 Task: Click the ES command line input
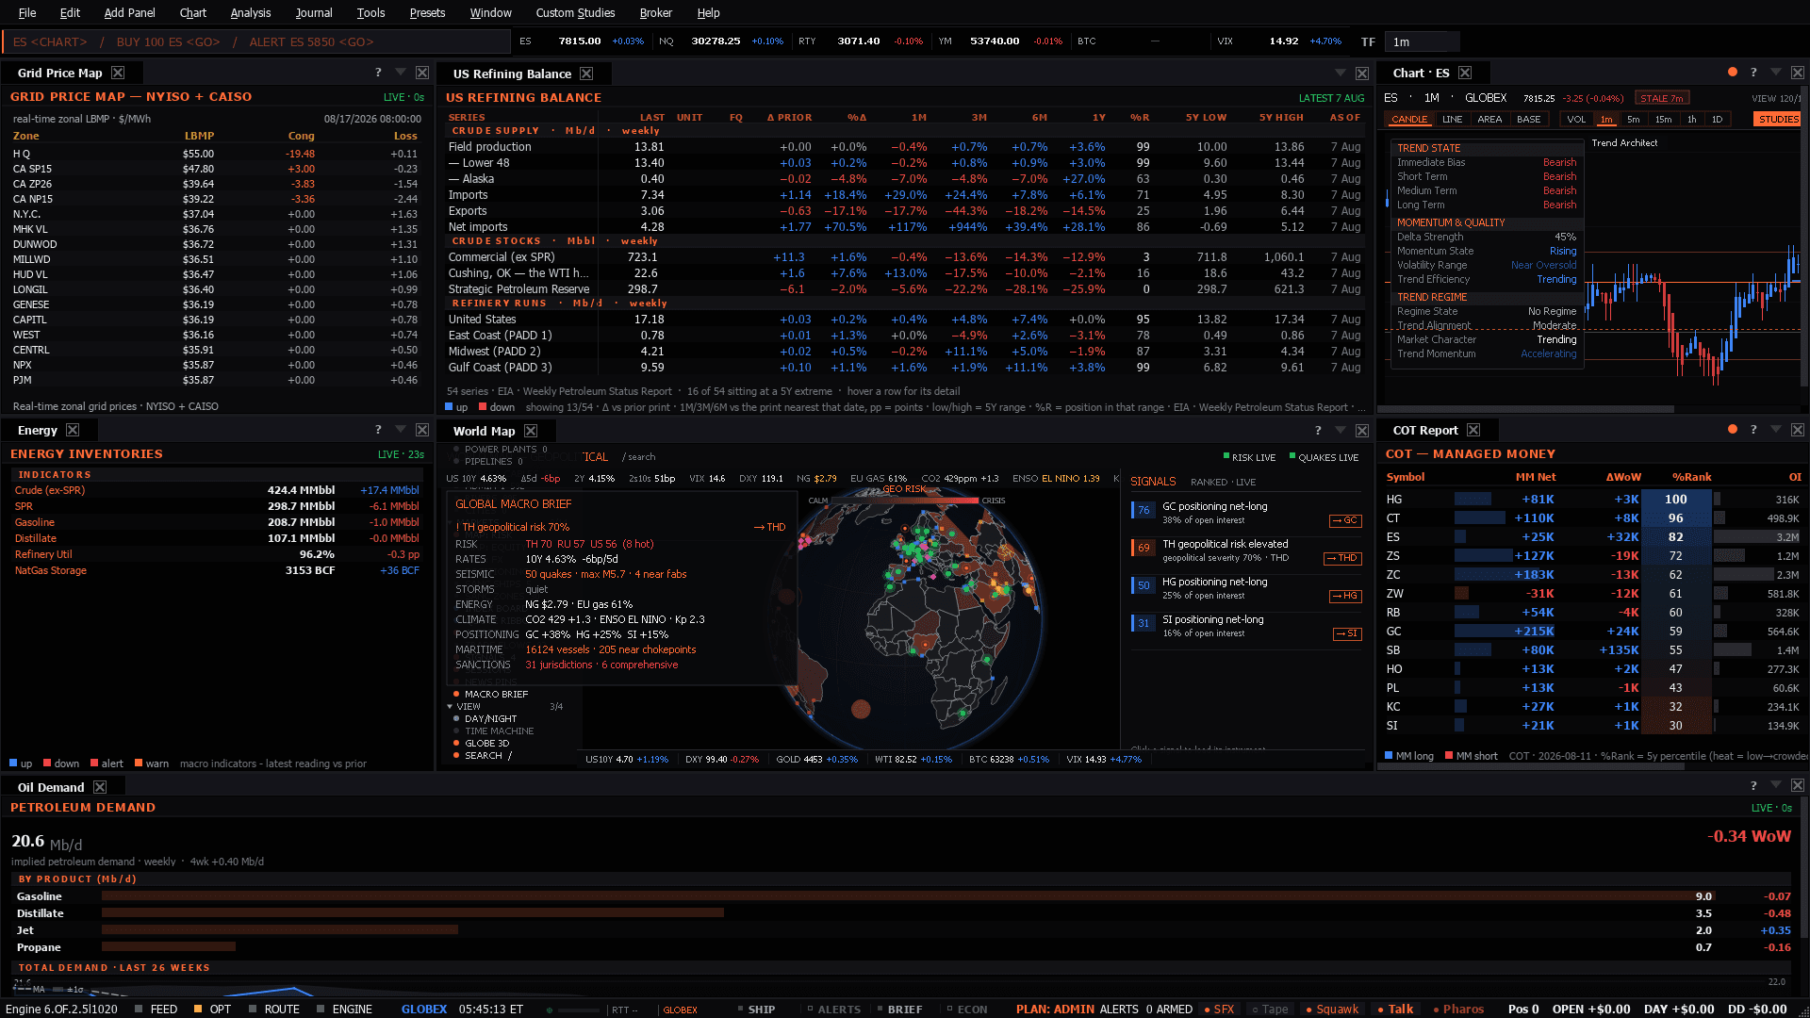pyautogui.click(x=256, y=41)
